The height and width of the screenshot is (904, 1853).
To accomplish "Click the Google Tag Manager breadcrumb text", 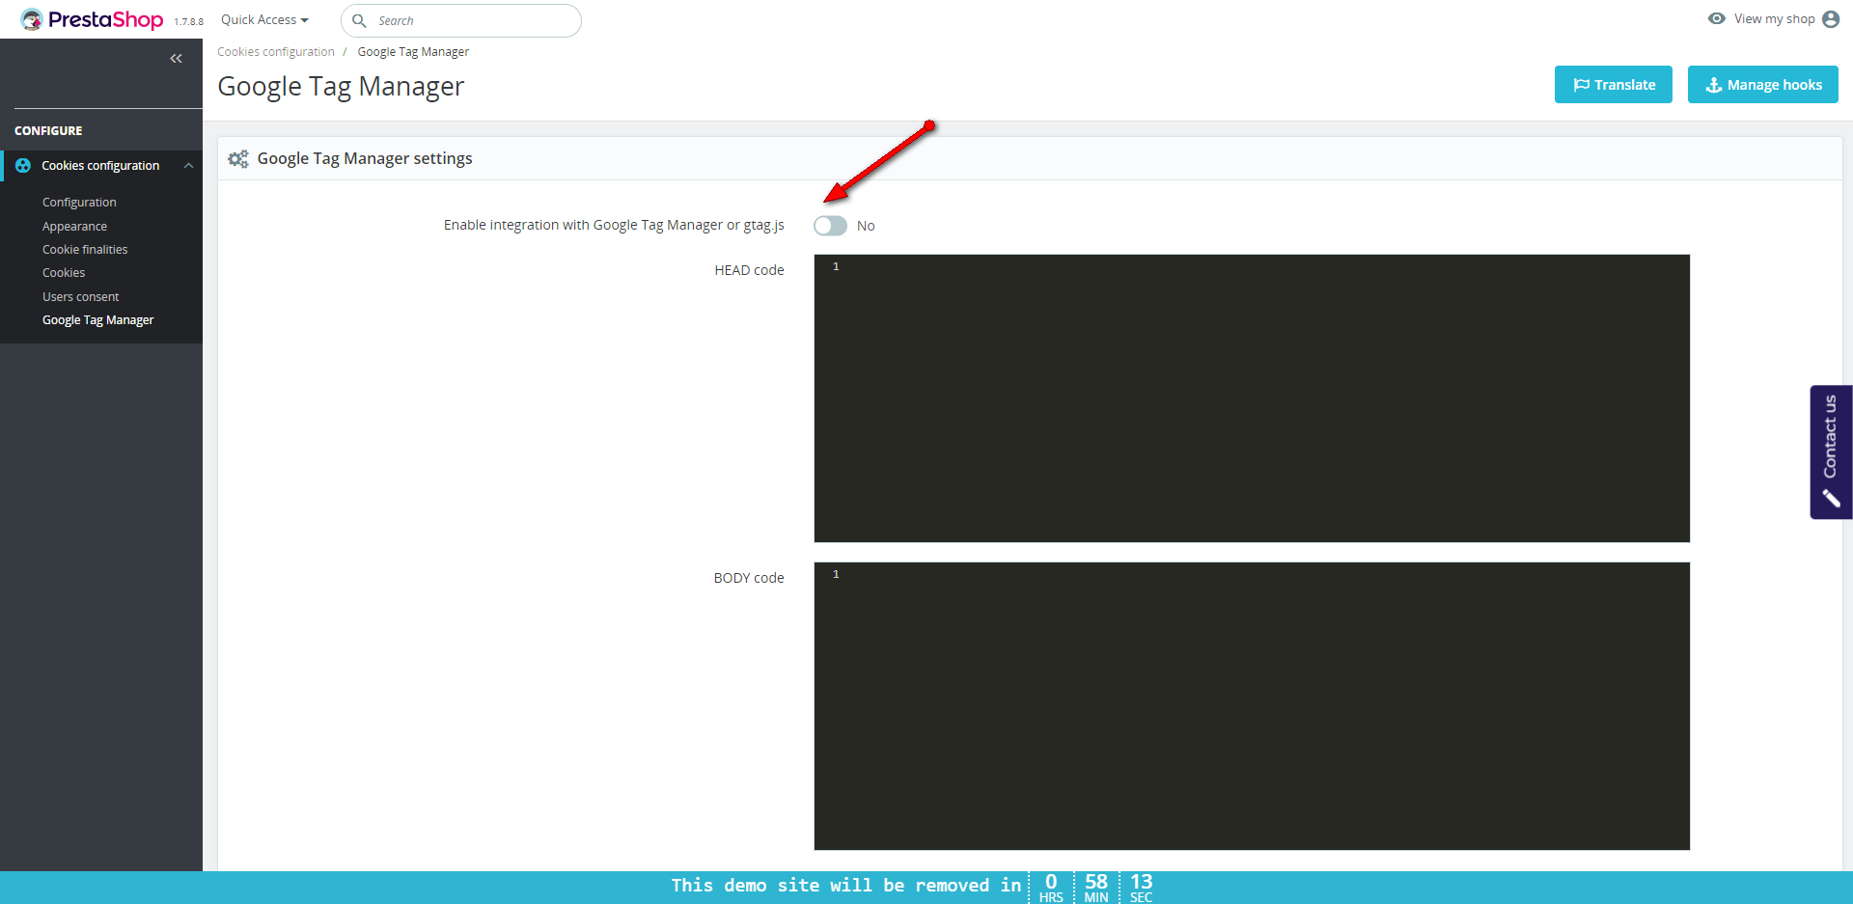I will (413, 52).
